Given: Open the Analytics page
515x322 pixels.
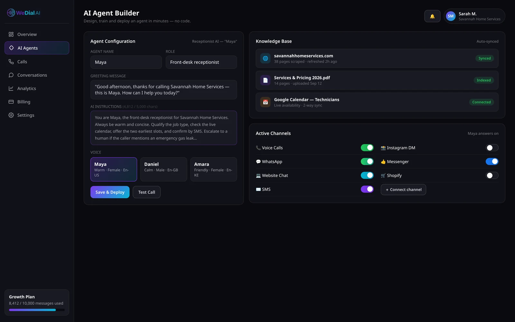Looking at the screenshot, I should [x=37, y=88].
